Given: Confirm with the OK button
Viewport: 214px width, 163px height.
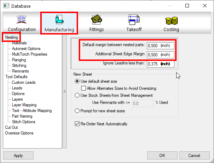Looking at the screenshot, I should pos(162,155).
